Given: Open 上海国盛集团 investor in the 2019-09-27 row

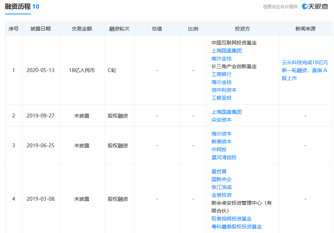Looking at the screenshot, I should coord(226,112).
